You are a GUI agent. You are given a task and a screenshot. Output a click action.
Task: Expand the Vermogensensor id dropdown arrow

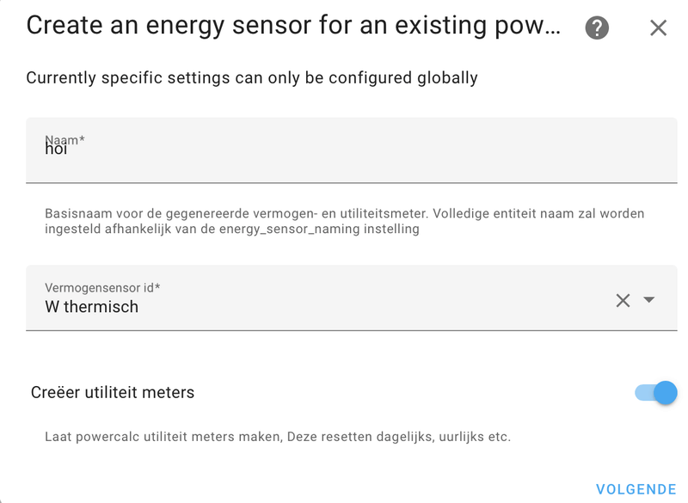pyautogui.click(x=649, y=300)
